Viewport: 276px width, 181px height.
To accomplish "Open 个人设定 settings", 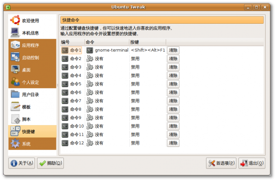I will [x=32, y=82].
